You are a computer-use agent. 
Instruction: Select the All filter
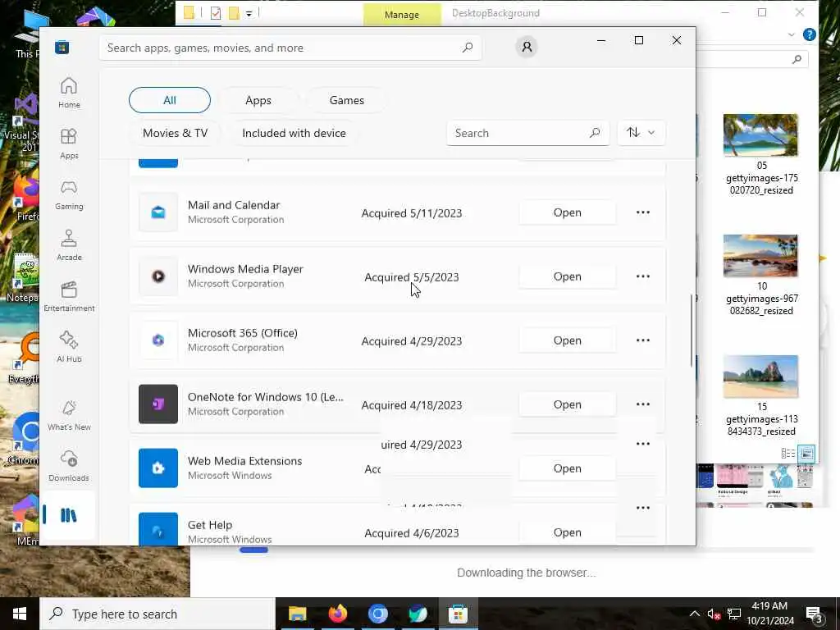point(170,100)
